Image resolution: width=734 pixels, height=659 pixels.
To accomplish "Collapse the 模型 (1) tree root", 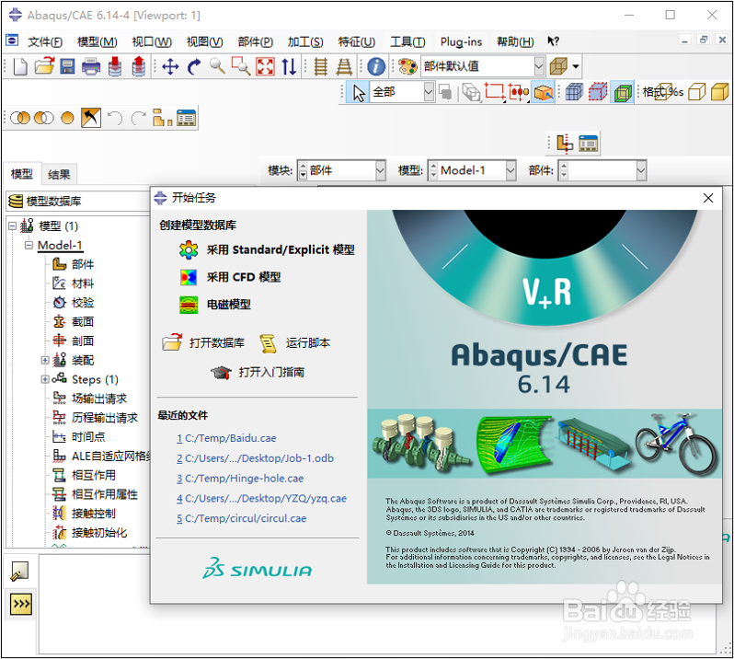I will coord(12,226).
